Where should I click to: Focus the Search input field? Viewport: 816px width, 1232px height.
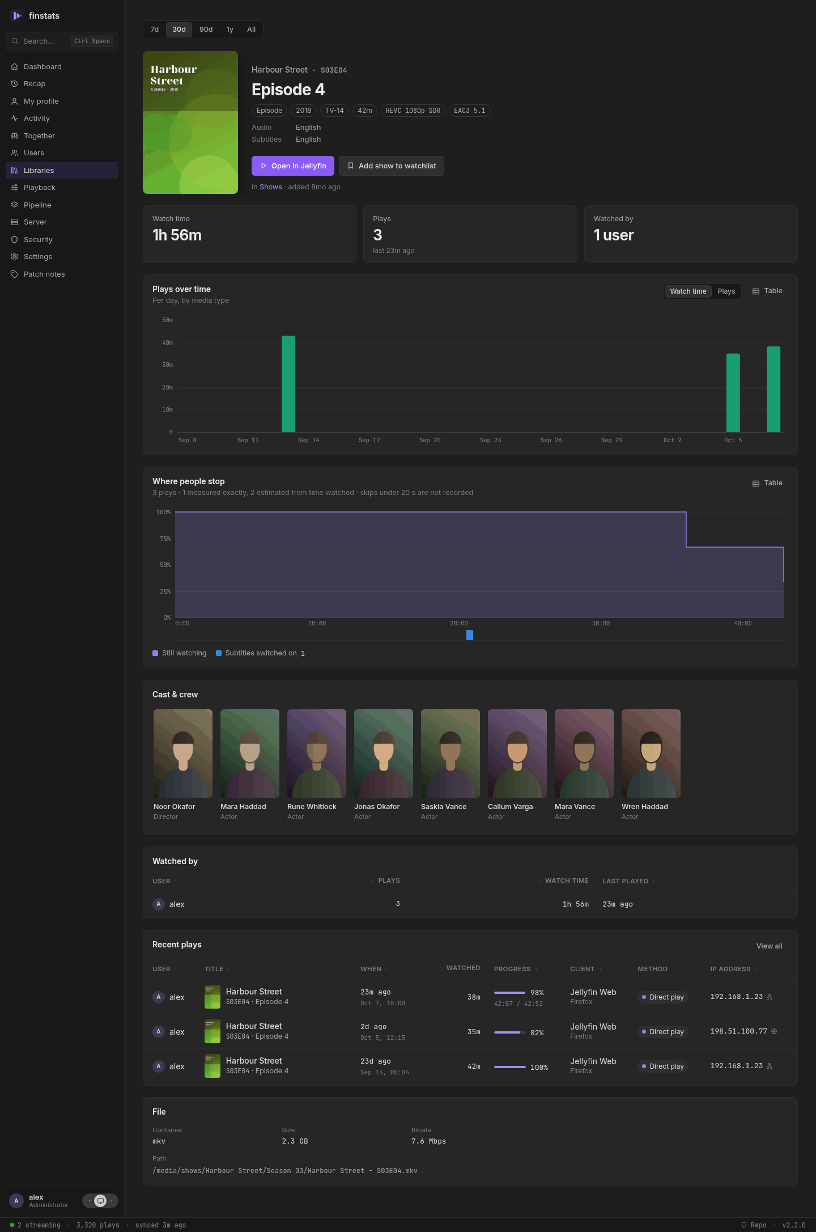coord(62,41)
